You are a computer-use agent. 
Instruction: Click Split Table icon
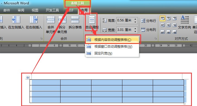[x=75, y=20]
